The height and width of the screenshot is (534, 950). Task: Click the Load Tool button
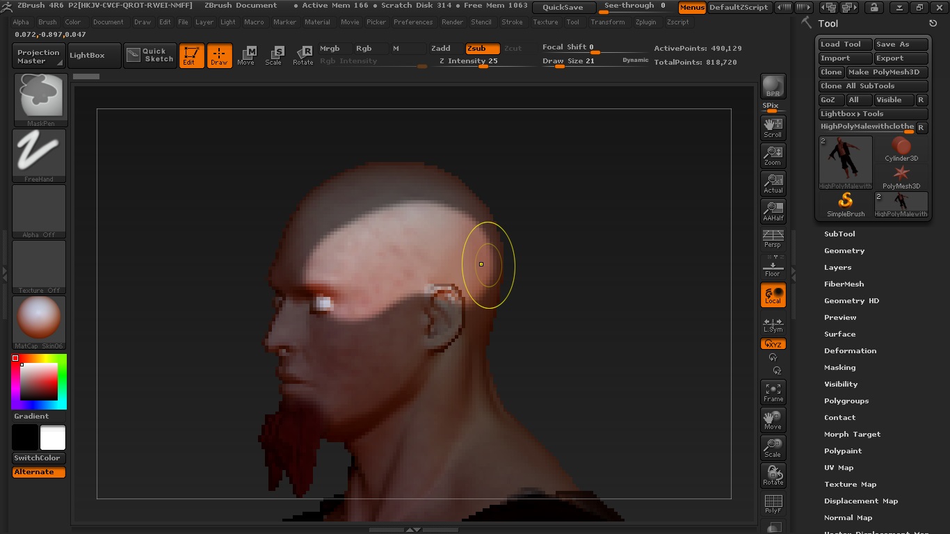coord(844,44)
